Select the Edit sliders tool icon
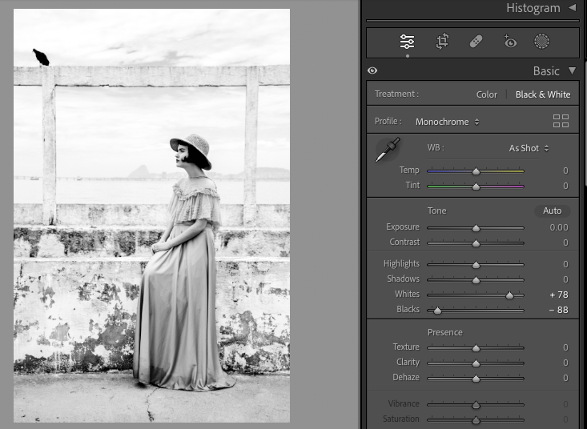The height and width of the screenshot is (429, 587). [x=407, y=42]
